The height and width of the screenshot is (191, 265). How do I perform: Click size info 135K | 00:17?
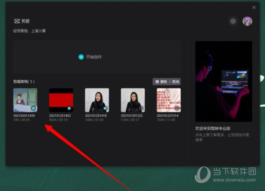(x=130, y=120)
